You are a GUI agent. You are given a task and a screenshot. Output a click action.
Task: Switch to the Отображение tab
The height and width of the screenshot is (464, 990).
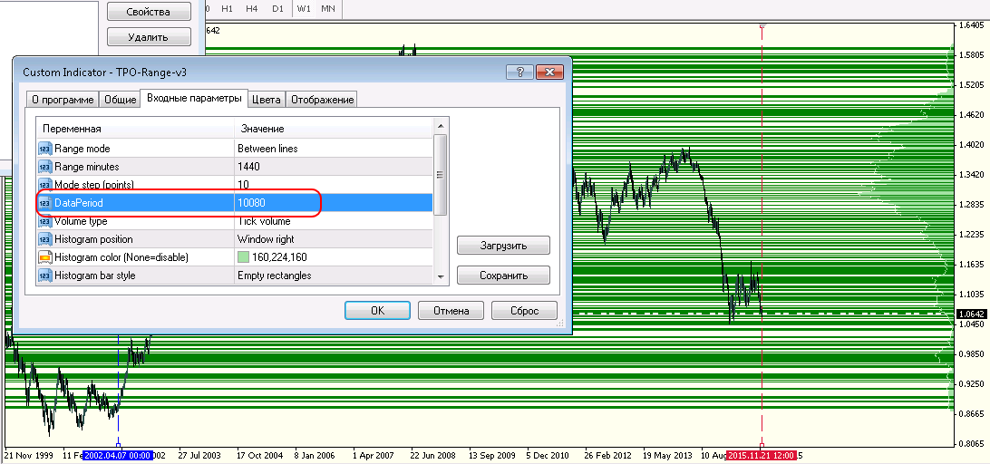(x=322, y=100)
